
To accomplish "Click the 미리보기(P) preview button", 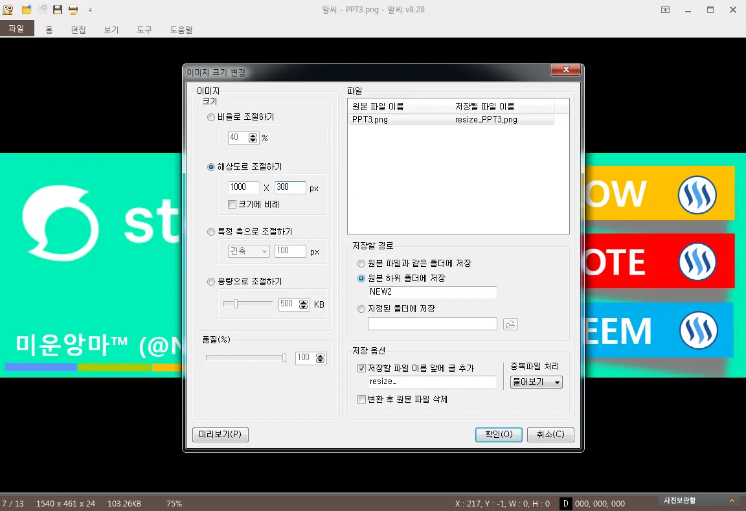I will tap(220, 435).
